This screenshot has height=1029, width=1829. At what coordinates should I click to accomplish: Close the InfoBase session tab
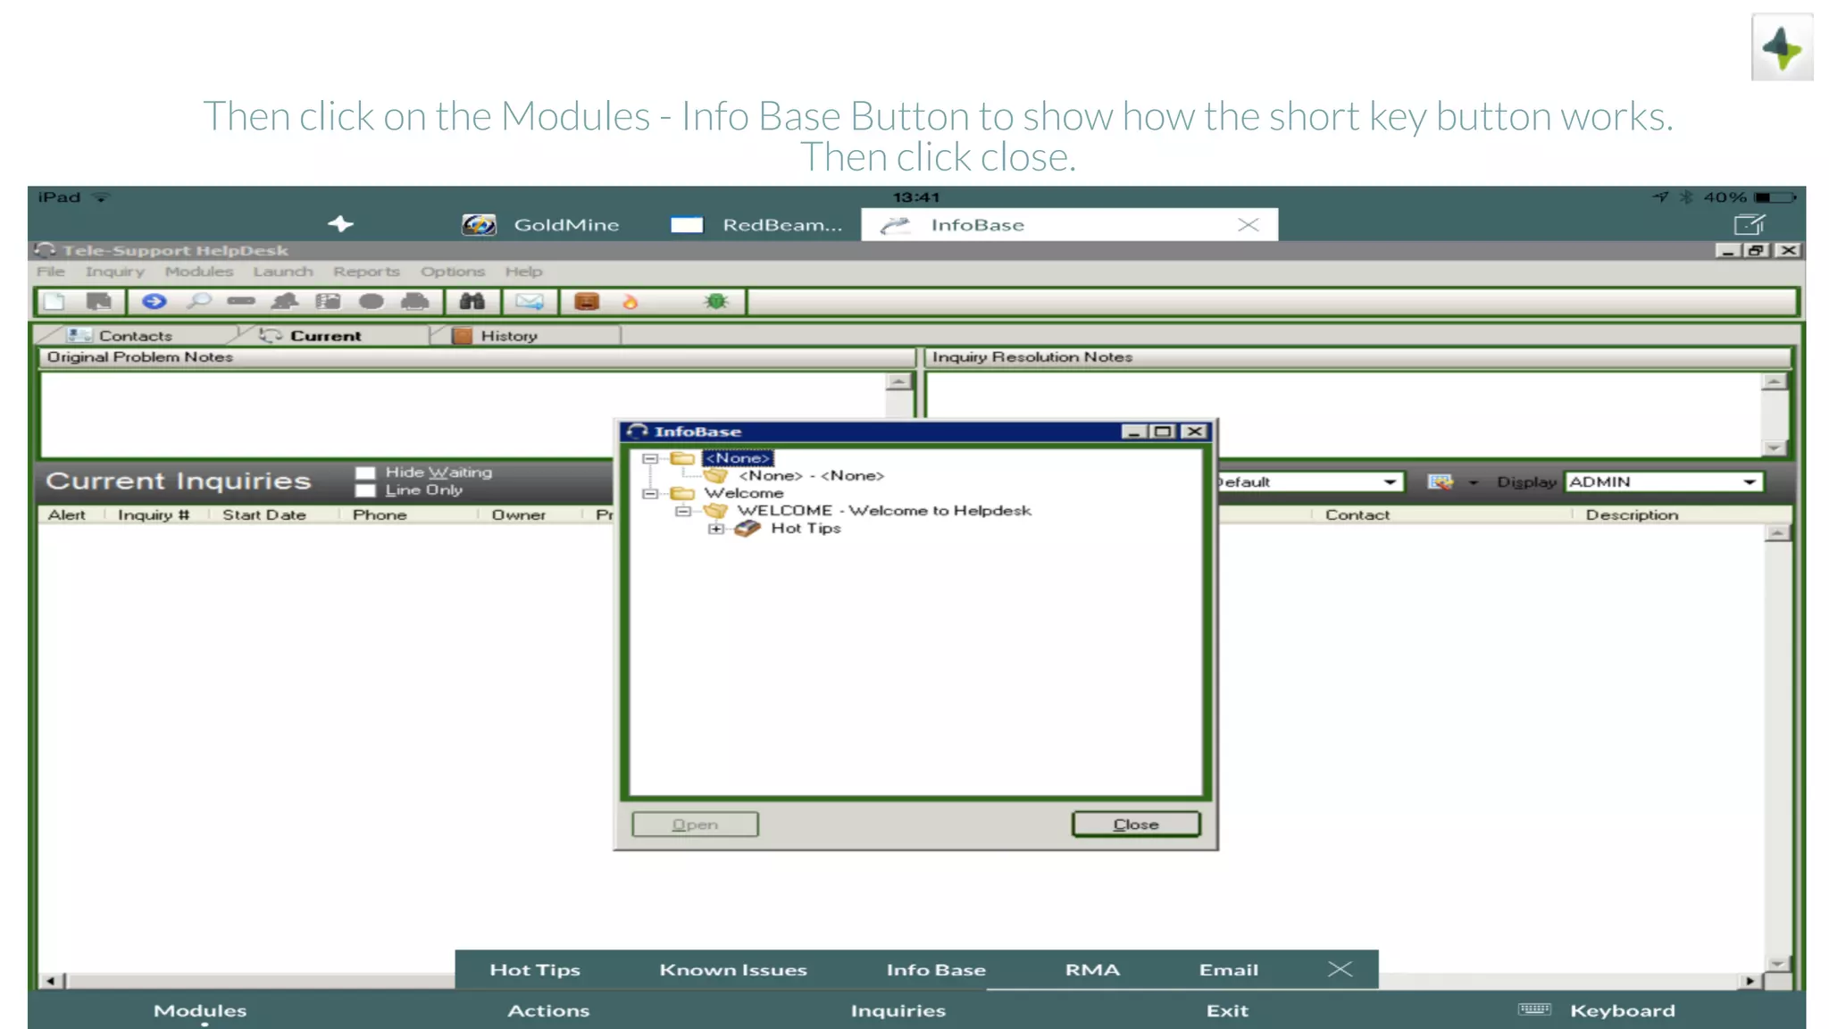coord(1249,225)
